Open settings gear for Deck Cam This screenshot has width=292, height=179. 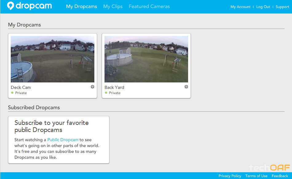click(92, 87)
